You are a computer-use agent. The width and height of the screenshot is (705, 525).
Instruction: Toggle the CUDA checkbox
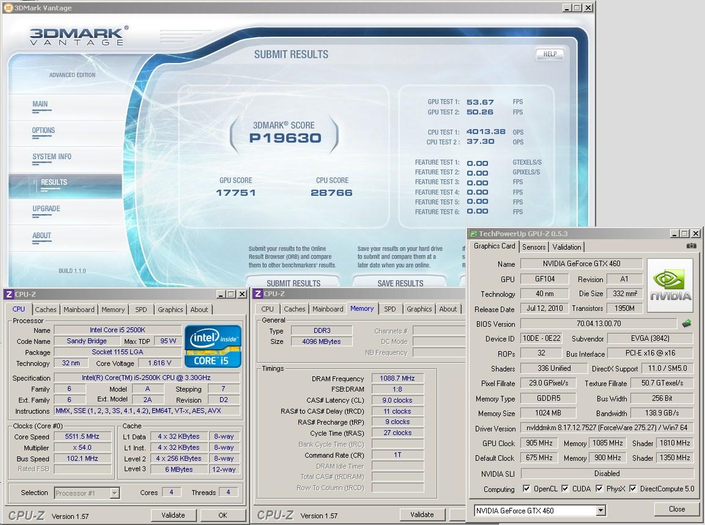pos(565,488)
